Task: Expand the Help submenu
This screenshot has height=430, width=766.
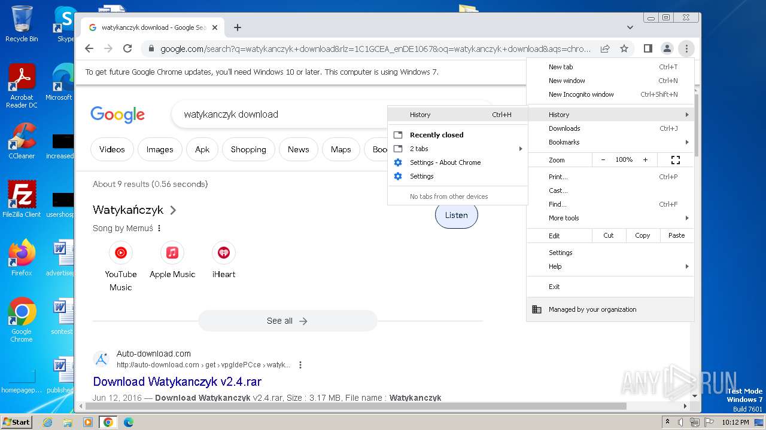Action: 610,266
